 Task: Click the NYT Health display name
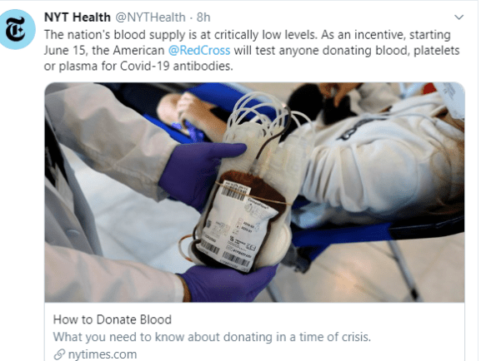[x=78, y=17]
